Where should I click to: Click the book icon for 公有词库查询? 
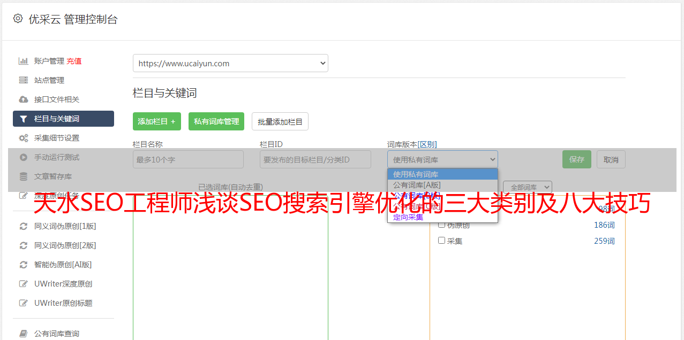point(23,334)
